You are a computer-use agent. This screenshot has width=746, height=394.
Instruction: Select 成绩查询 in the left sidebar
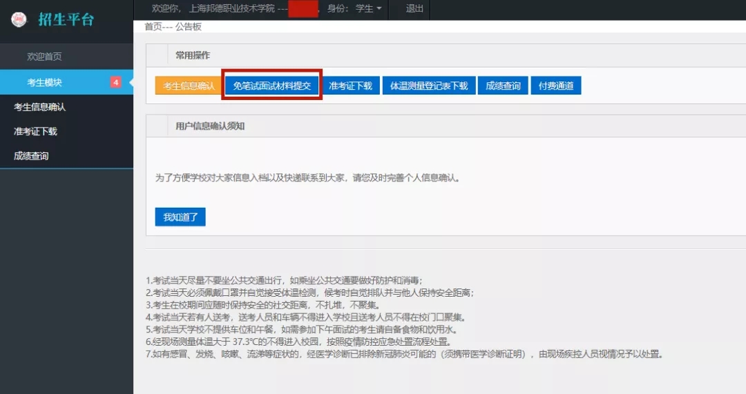point(31,156)
